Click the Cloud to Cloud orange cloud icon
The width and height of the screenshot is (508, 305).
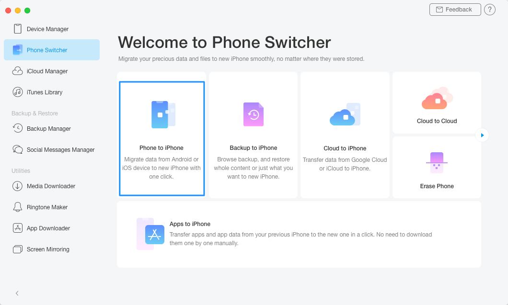point(437,98)
